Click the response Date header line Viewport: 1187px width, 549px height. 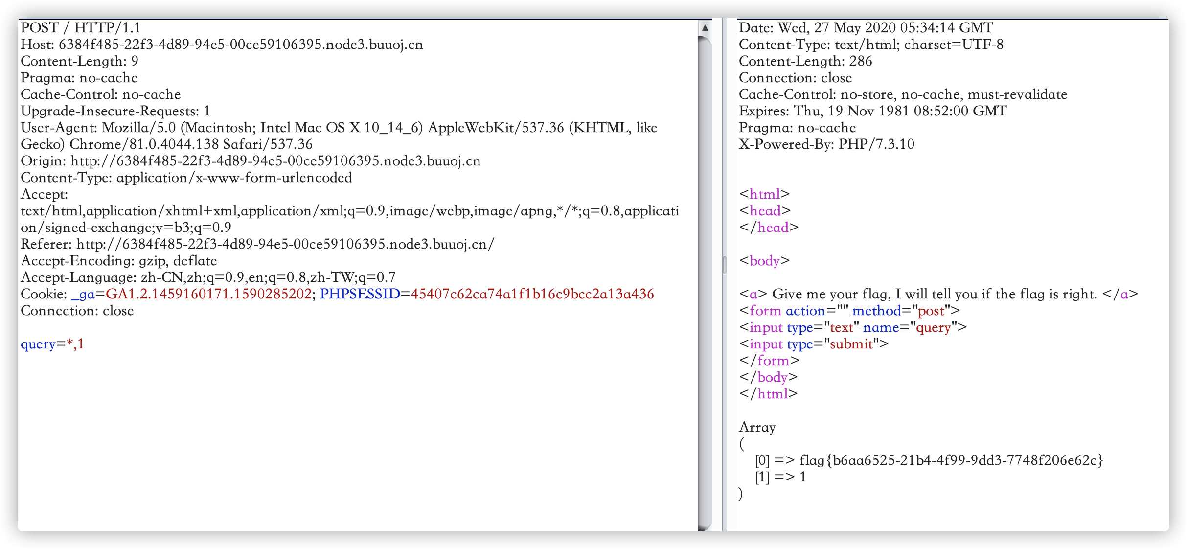coord(866,28)
